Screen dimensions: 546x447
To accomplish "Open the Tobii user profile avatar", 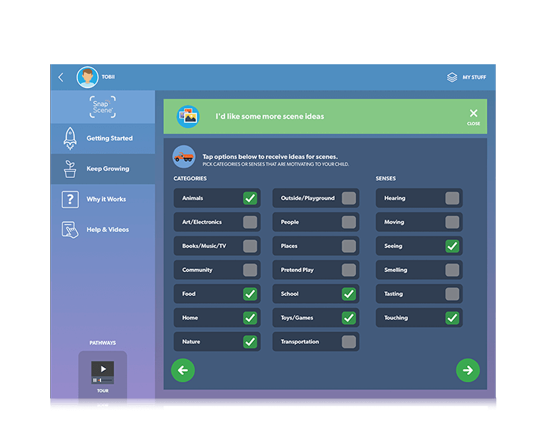I will tap(87, 77).
